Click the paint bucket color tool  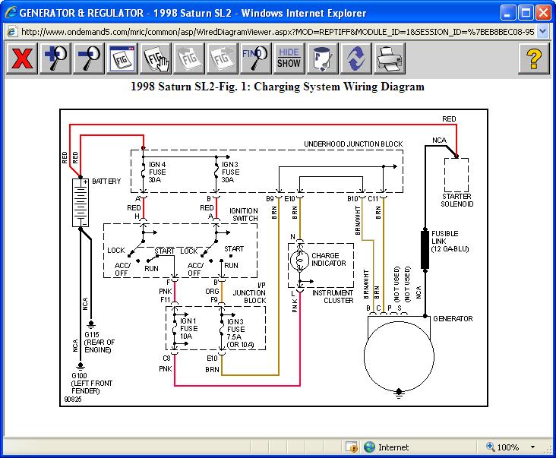pyautogui.click(x=321, y=58)
